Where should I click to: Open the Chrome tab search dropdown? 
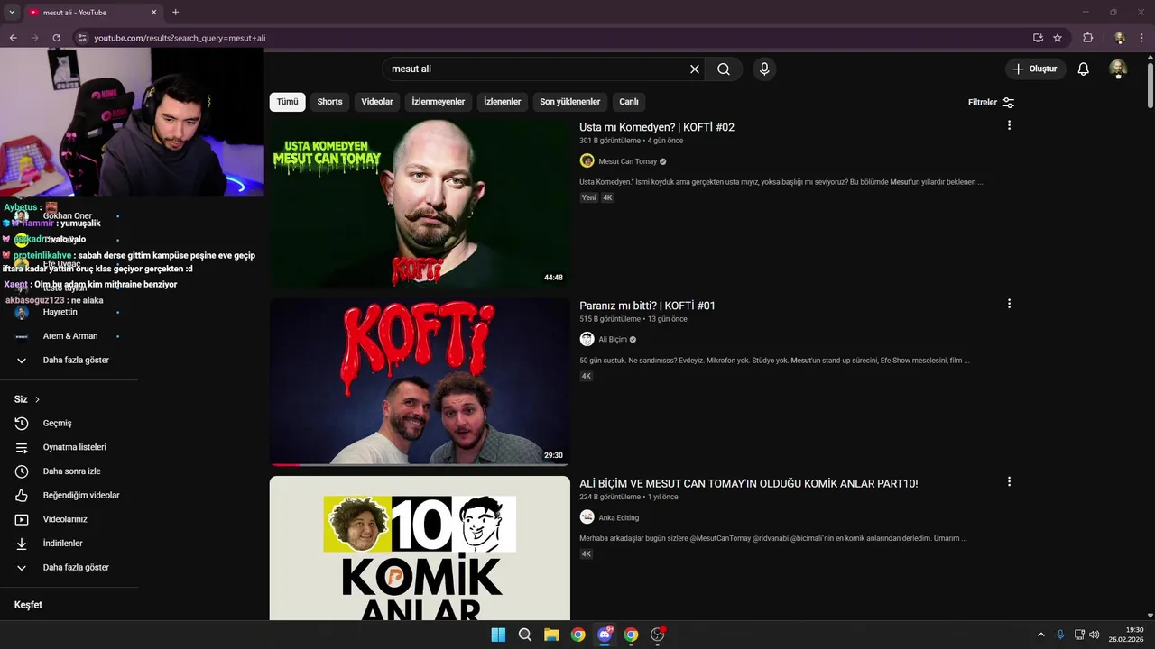(x=12, y=13)
